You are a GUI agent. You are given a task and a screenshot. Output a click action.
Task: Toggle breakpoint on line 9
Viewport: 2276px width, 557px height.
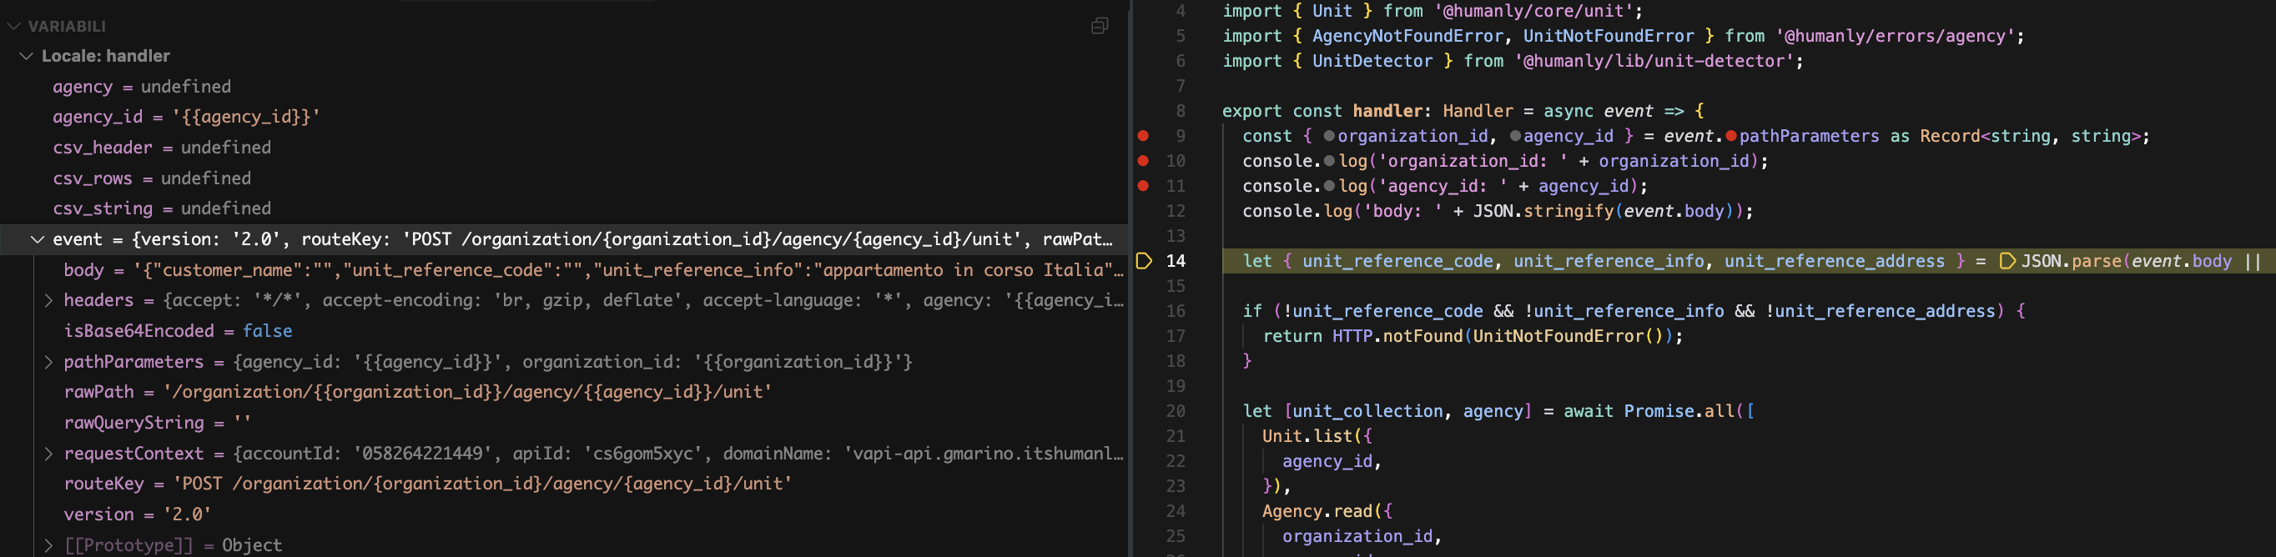coord(1143,136)
